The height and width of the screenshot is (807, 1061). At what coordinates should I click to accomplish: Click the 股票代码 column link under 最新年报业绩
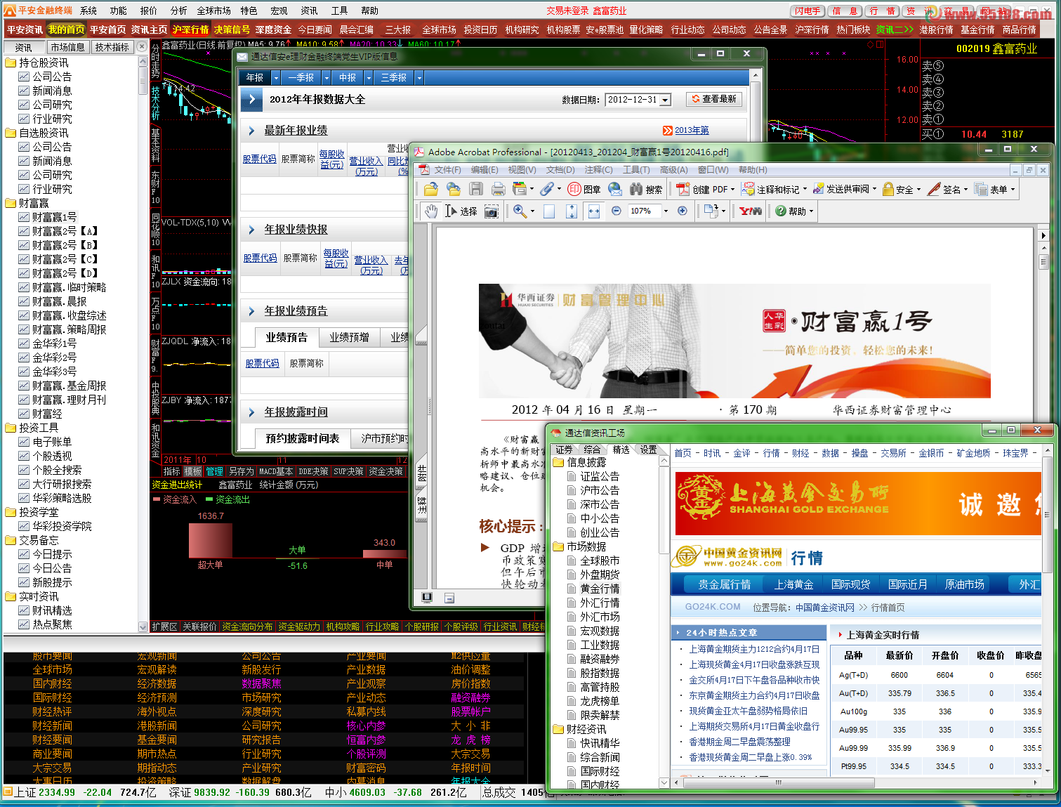click(260, 159)
